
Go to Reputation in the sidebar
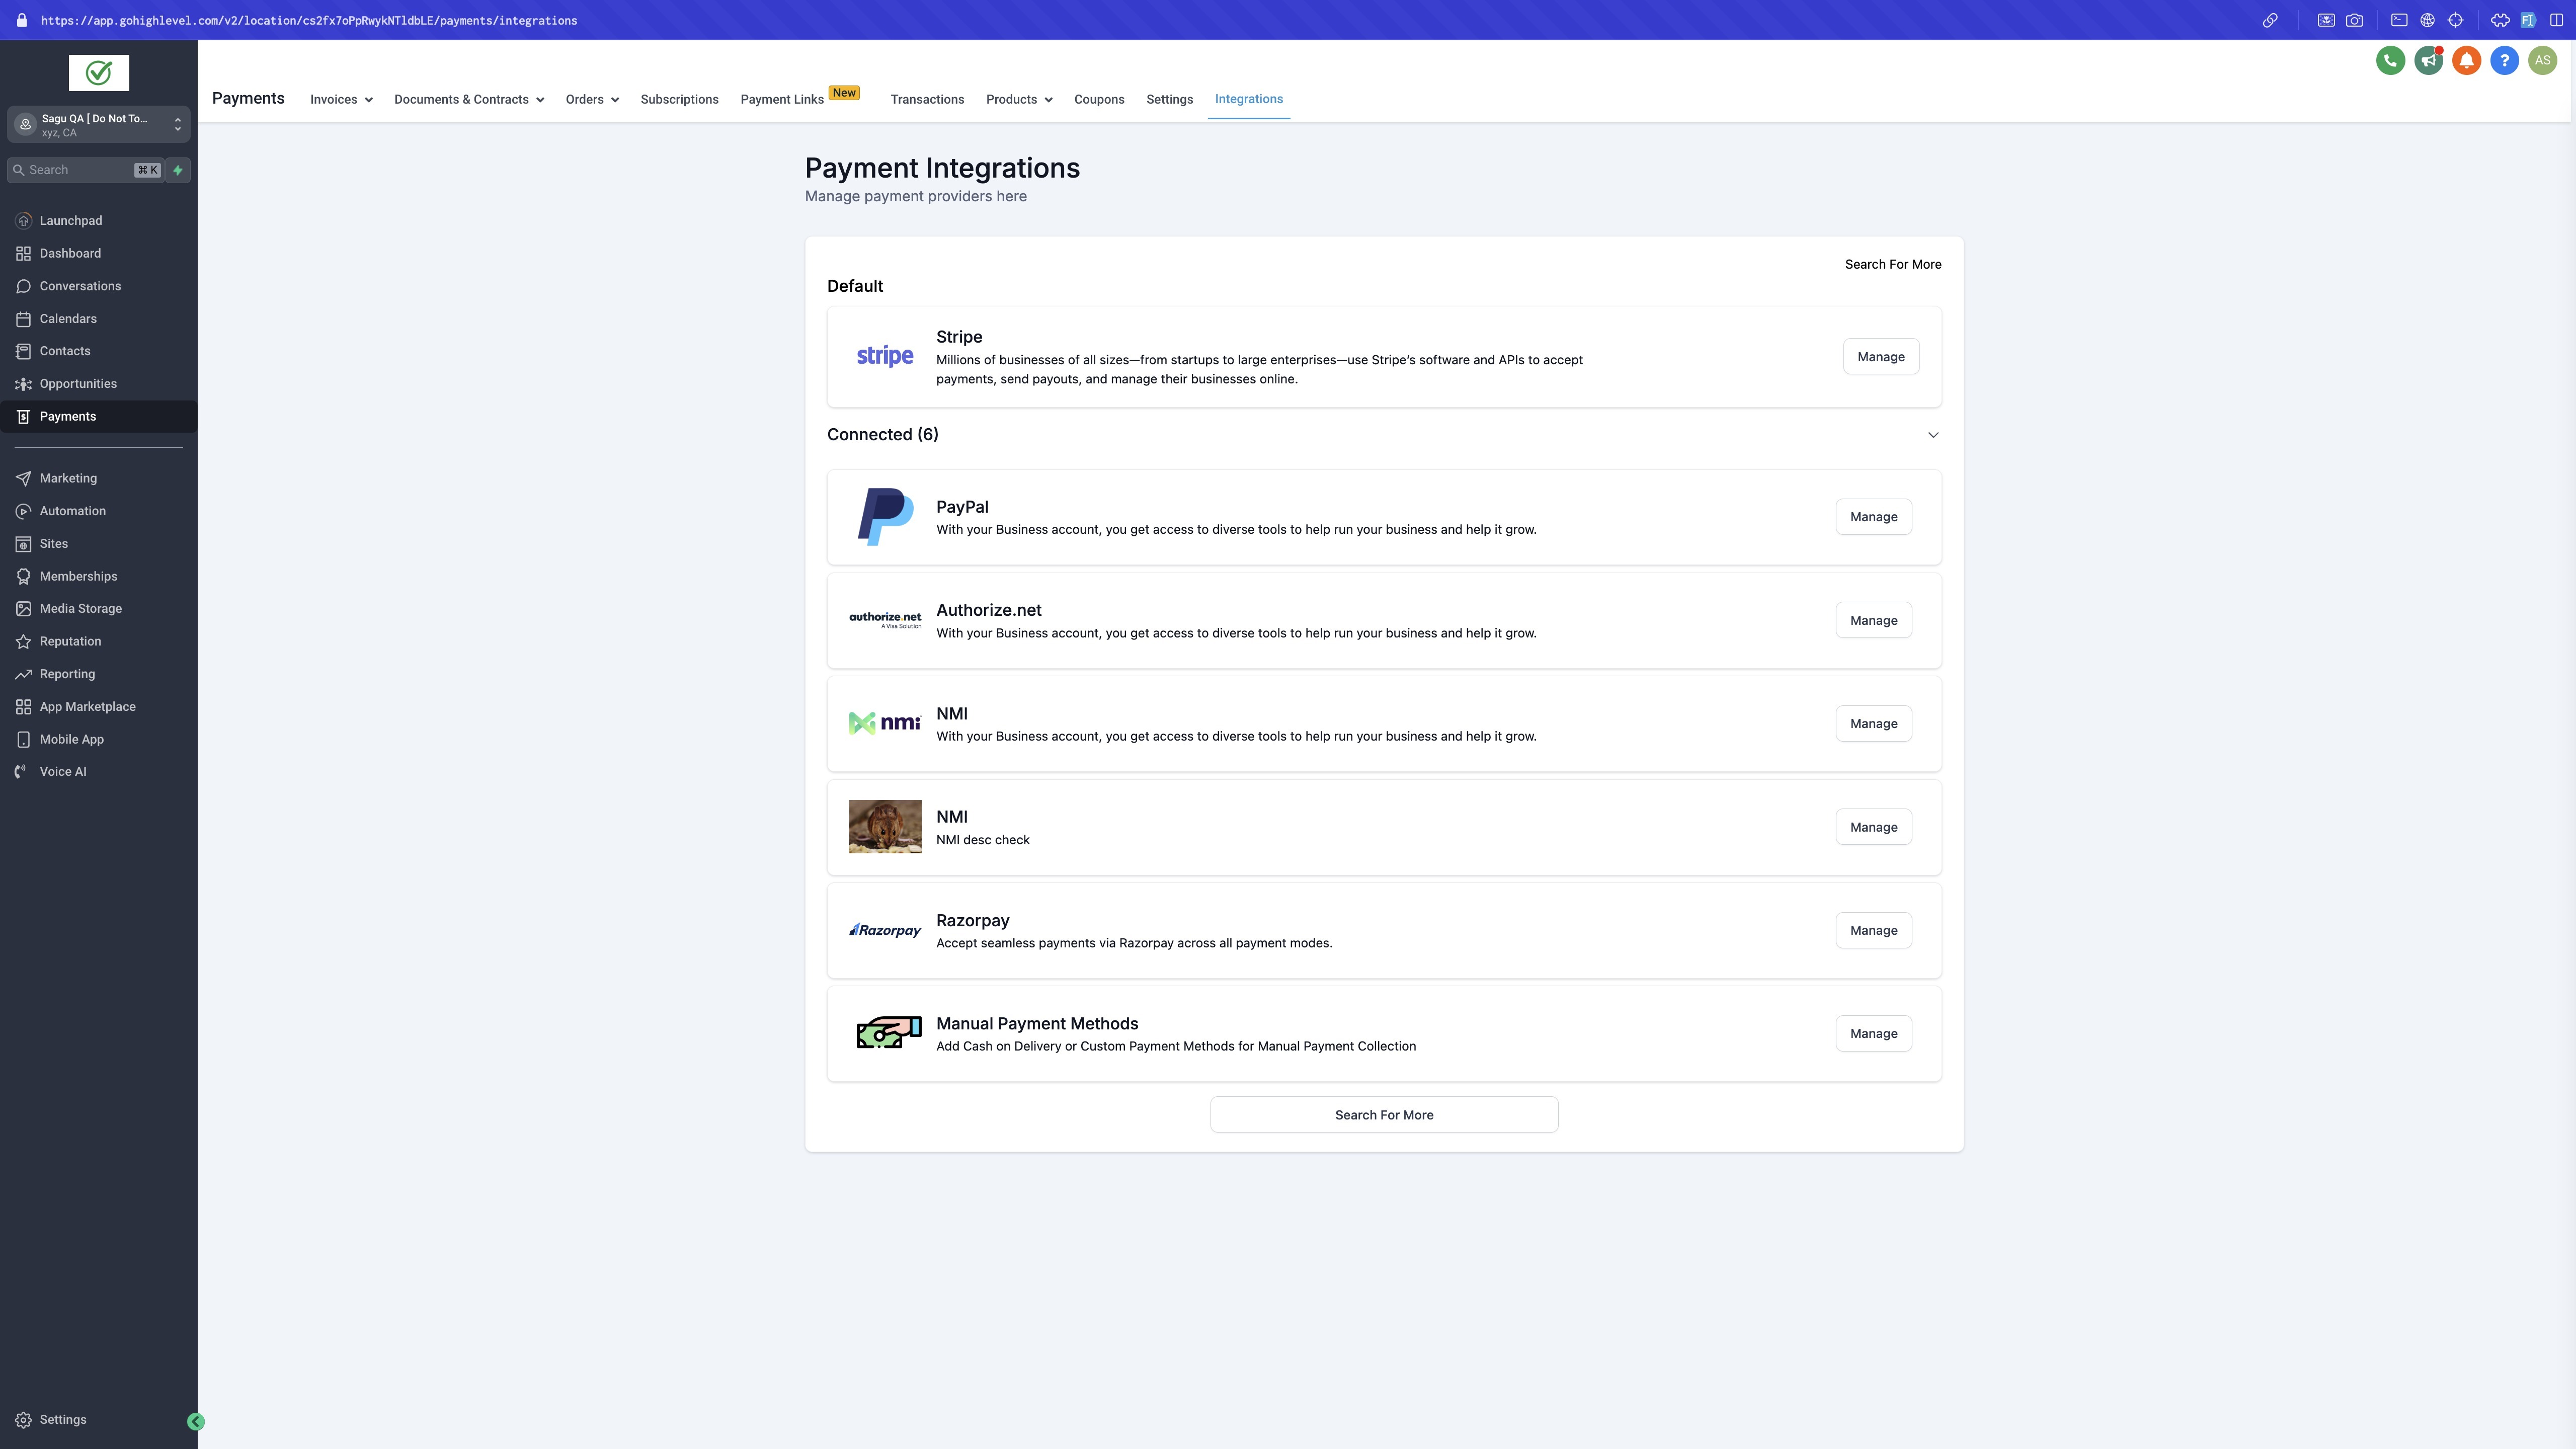[70, 641]
